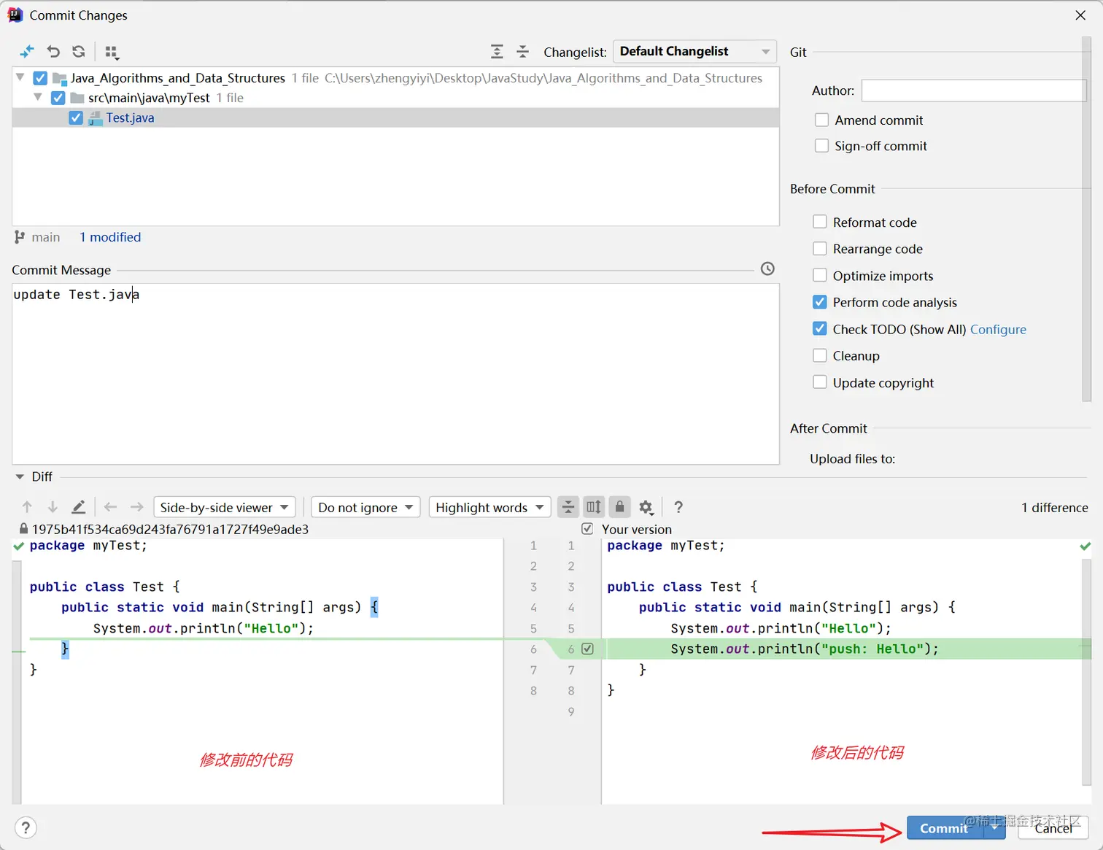Image resolution: width=1103 pixels, height=850 pixels.
Task: Enable the Cleanup checkbox
Action: point(820,355)
